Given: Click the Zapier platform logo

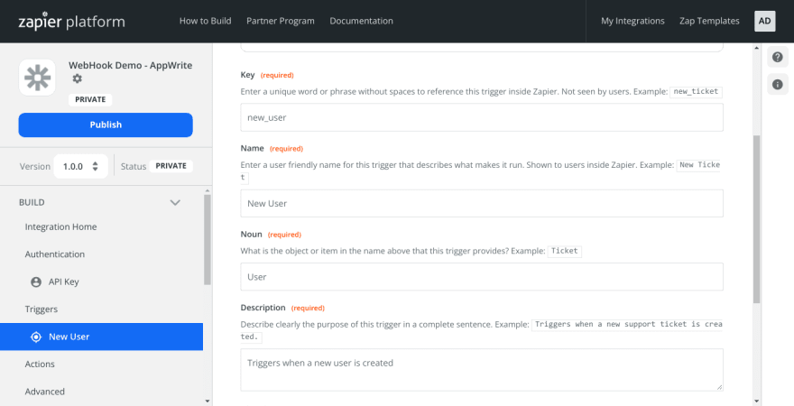Looking at the screenshot, I should pyautogui.click(x=71, y=22).
